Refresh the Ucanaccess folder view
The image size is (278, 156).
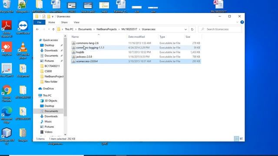click(x=192, y=29)
